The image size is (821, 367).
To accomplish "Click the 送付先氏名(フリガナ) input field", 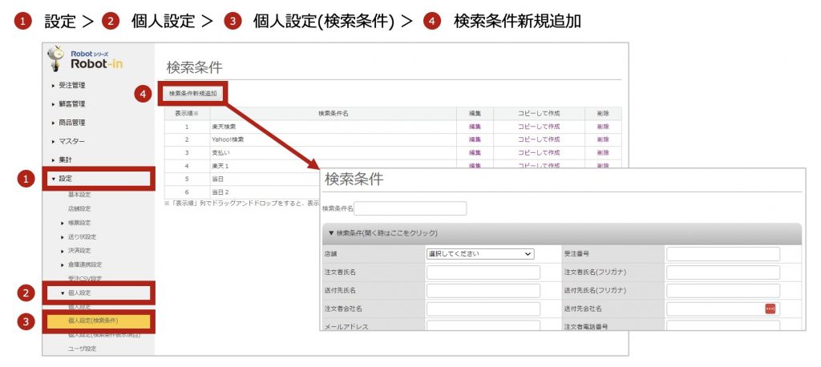I will coord(723,291).
